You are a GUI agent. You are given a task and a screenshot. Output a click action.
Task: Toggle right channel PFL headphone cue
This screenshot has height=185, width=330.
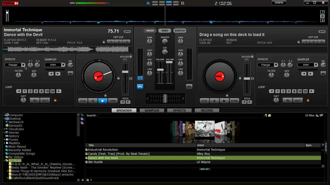pos(189,87)
